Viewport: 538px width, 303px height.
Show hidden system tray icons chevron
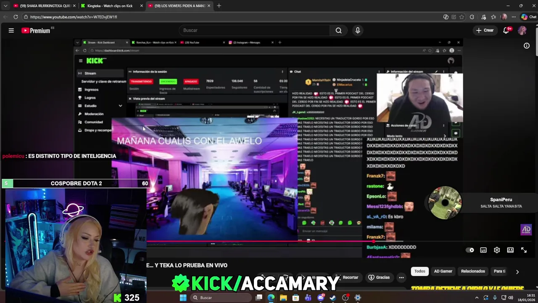[477, 298]
